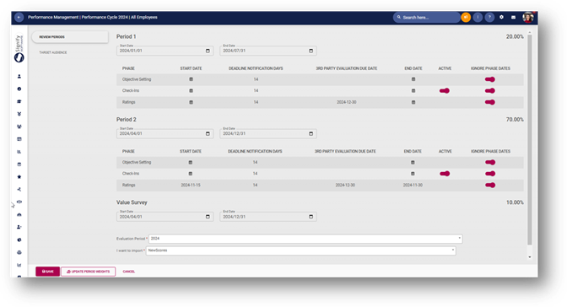Click the Period 1 Start Date field 2024/01/01
The width and height of the screenshot is (567, 307).
point(165,51)
